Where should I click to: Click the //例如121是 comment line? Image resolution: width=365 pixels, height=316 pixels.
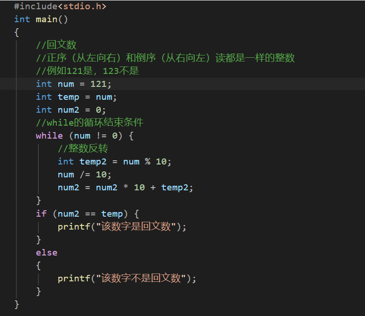point(87,71)
